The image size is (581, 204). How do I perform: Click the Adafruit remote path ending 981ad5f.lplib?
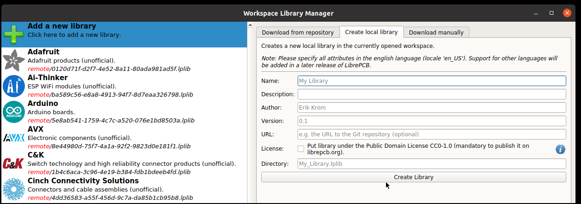109,69
